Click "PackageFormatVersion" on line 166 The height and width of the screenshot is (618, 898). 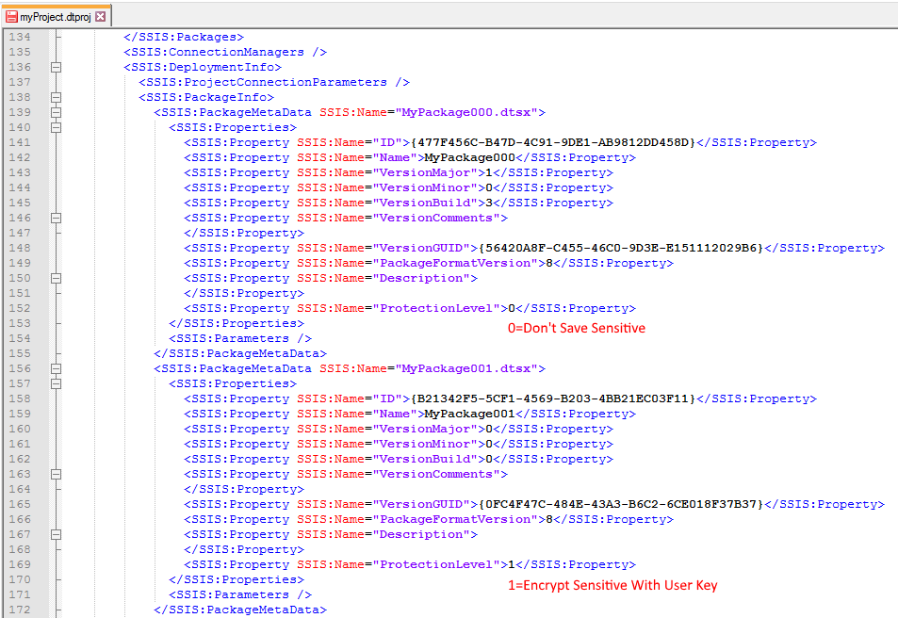click(x=455, y=519)
